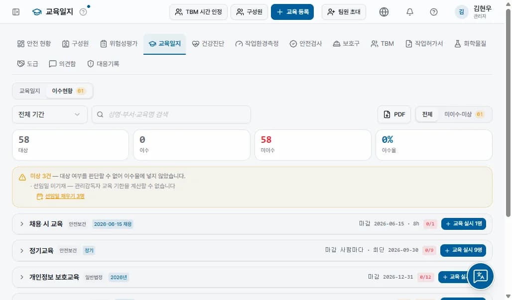This screenshot has height=300, width=512.
Task: Go to the 안전검사 tab
Action: (306, 44)
